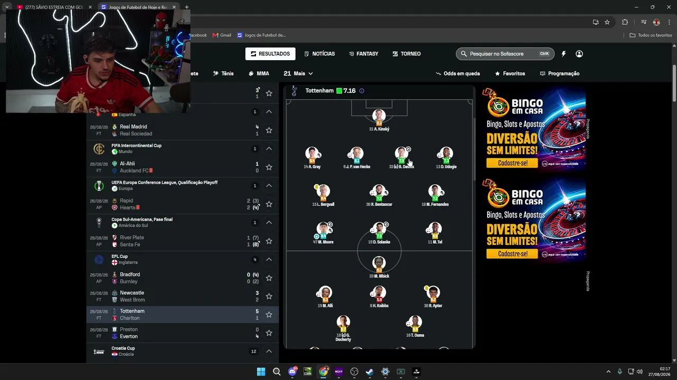Click the lightning bolt icon beside the search box

[x=564, y=54]
